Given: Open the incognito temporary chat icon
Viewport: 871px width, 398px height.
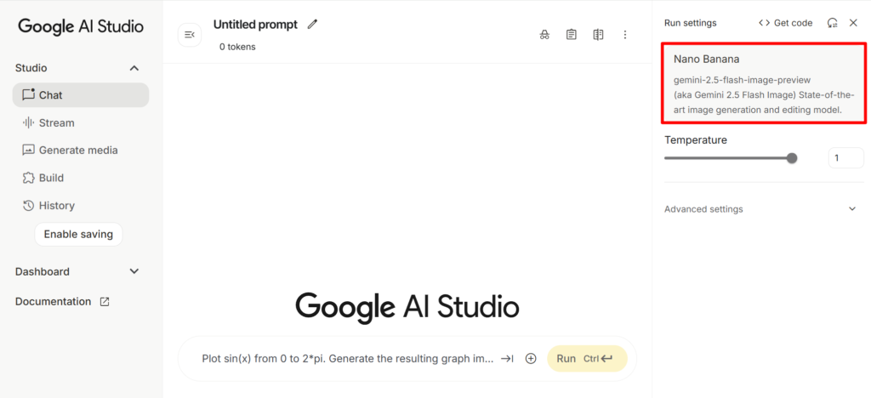Looking at the screenshot, I should point(544,35).
